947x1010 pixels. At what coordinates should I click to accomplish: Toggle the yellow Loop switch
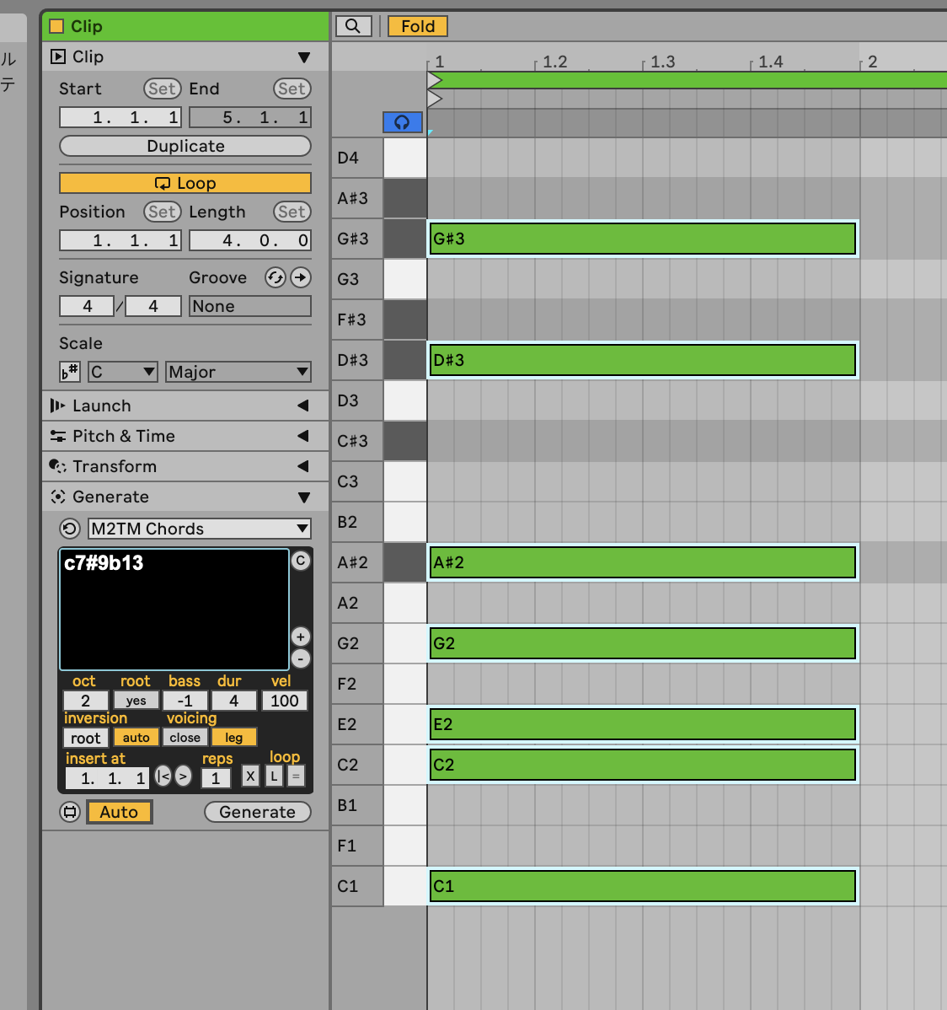point(185,183)
